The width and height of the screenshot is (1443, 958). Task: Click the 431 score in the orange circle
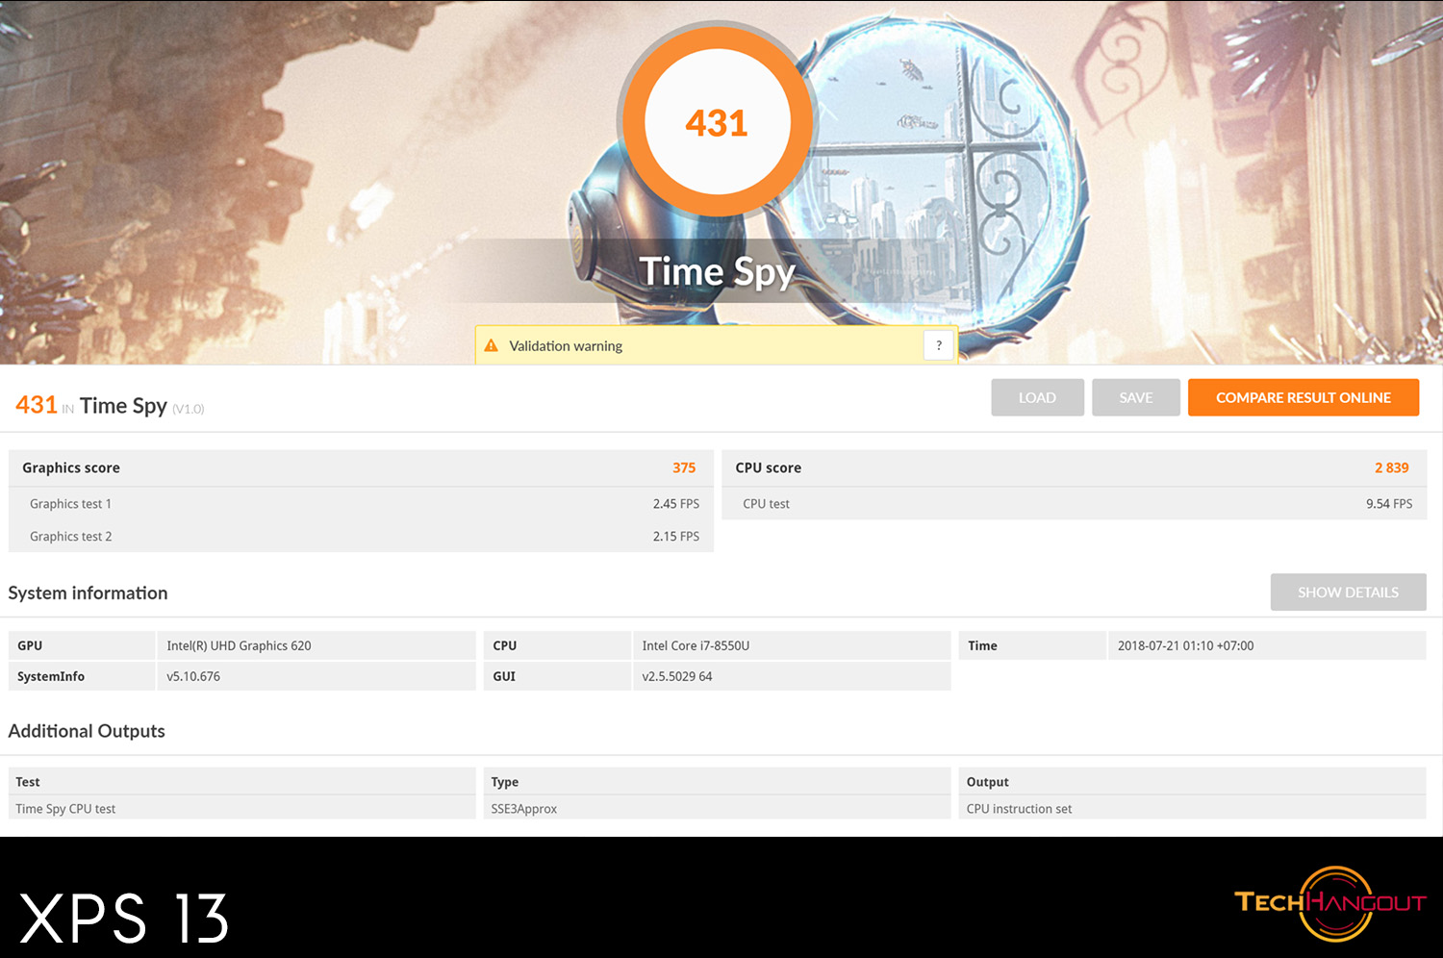tap(717, 123)
